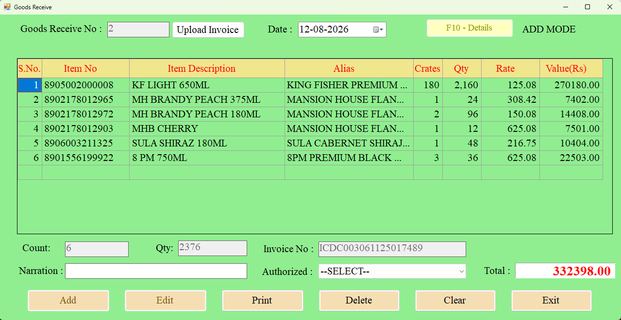The image size is (621, 320).
Task: Click quantity cell 96
Action: [x=462, y=114]
